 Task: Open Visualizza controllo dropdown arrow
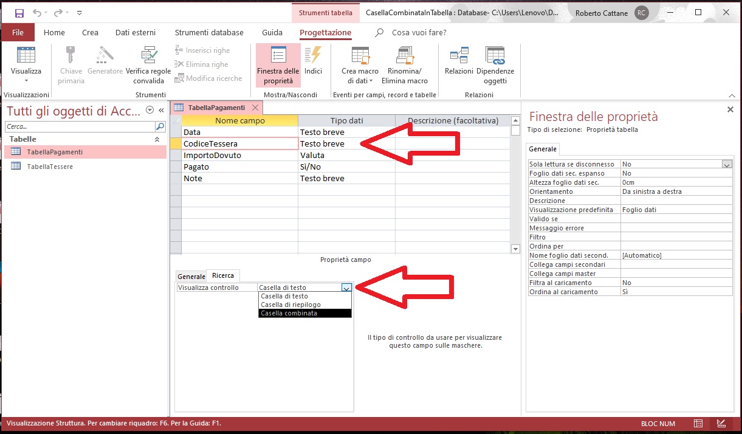click(346, 288)
